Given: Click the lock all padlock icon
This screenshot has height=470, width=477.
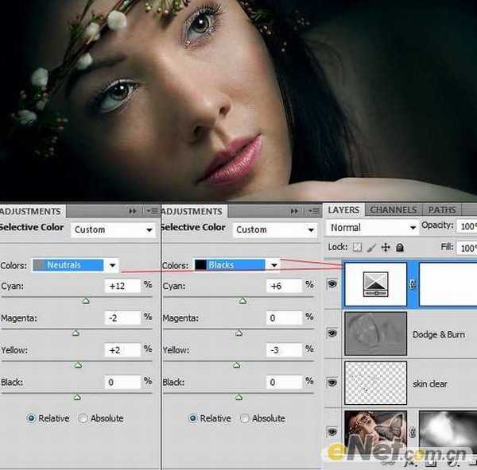Looking at the screenshot, I should tap(400, 248).
